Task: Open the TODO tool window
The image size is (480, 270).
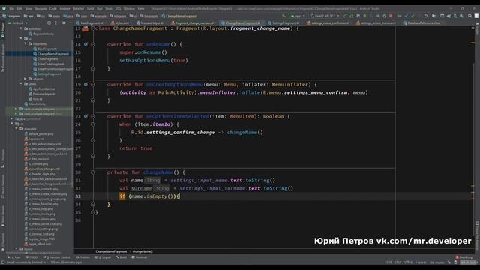Action: pos(31,257)
